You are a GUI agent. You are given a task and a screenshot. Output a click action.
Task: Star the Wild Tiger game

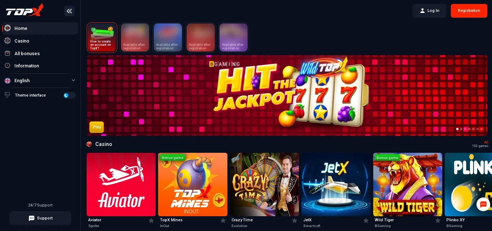438,221
